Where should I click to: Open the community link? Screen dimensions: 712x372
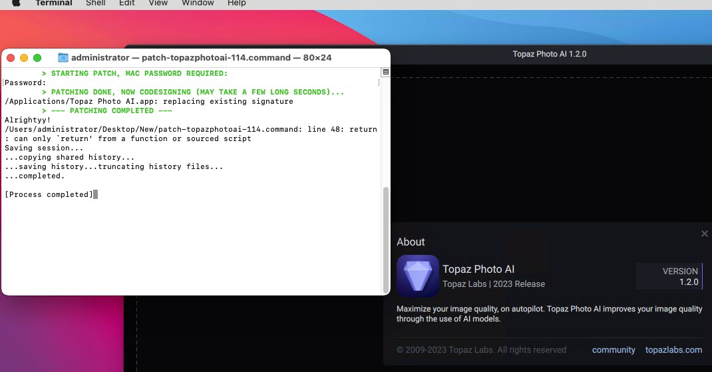point(614,350)
